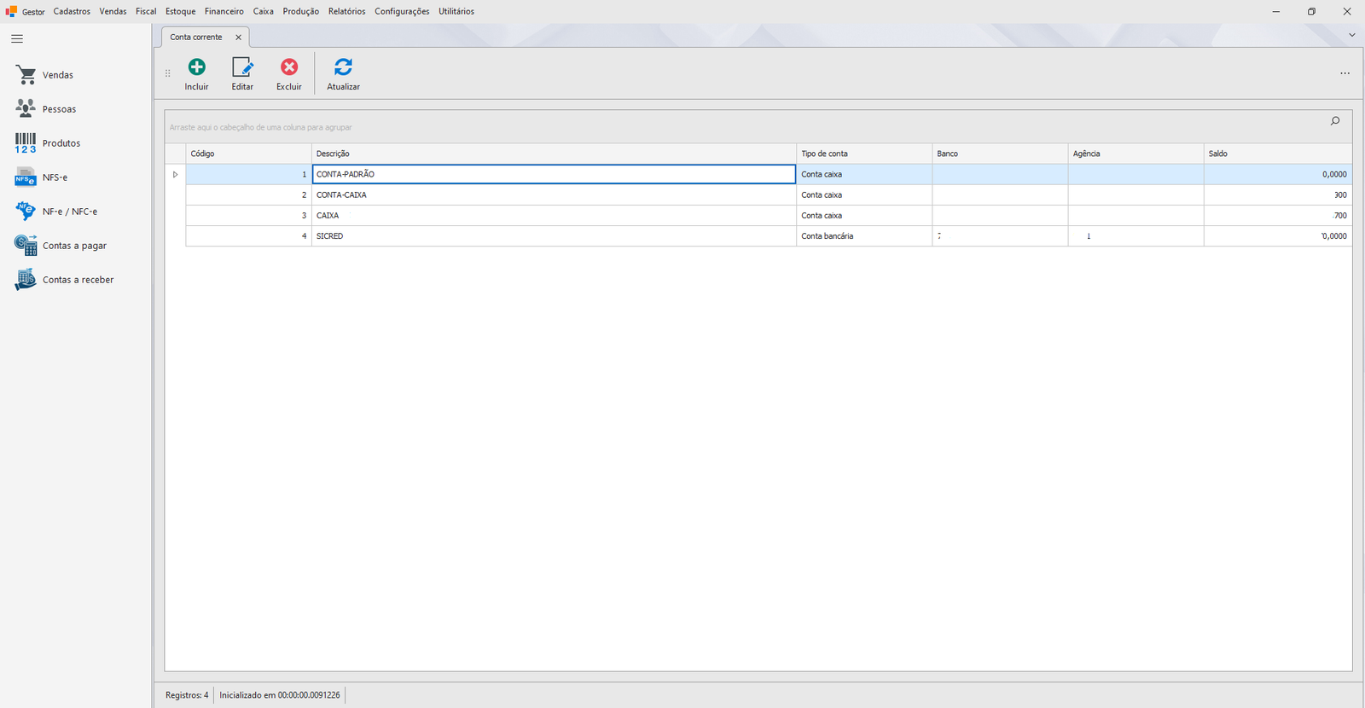This screenshot has width=1365, height=708.
Task: Click the saldo 700 cell
Action: pyautogui.click(x=1277, y=216)
